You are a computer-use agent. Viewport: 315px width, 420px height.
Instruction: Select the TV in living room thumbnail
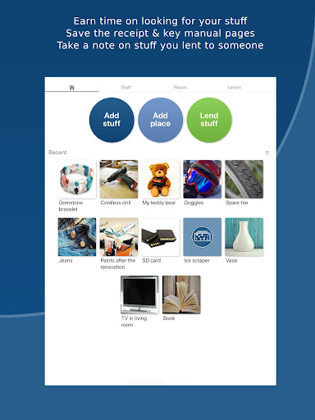point(139,294)
